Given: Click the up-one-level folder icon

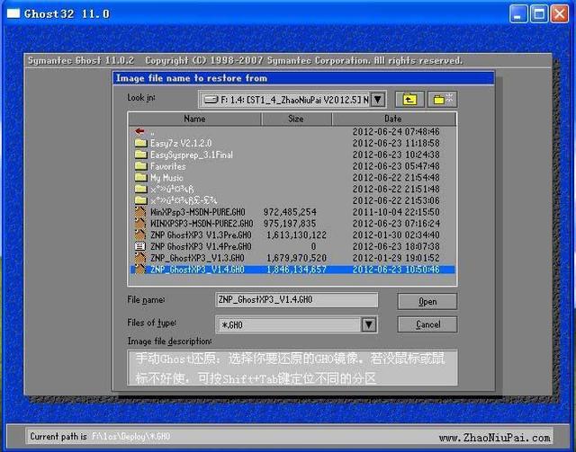Looking at the screenshot, I should (409, 99).
